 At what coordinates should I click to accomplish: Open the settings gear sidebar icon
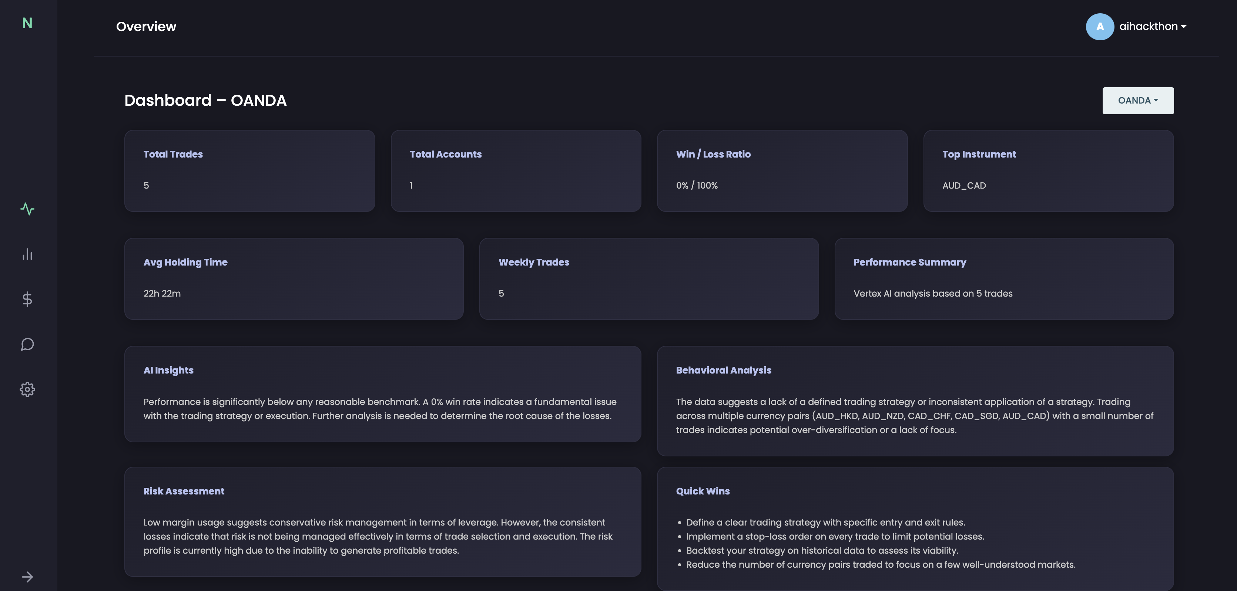27,389
